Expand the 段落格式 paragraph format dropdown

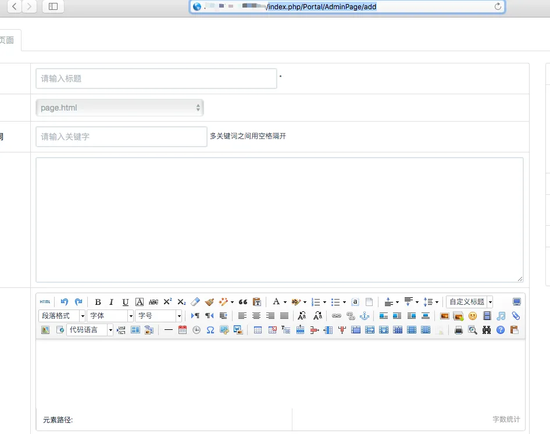[62, 316]
